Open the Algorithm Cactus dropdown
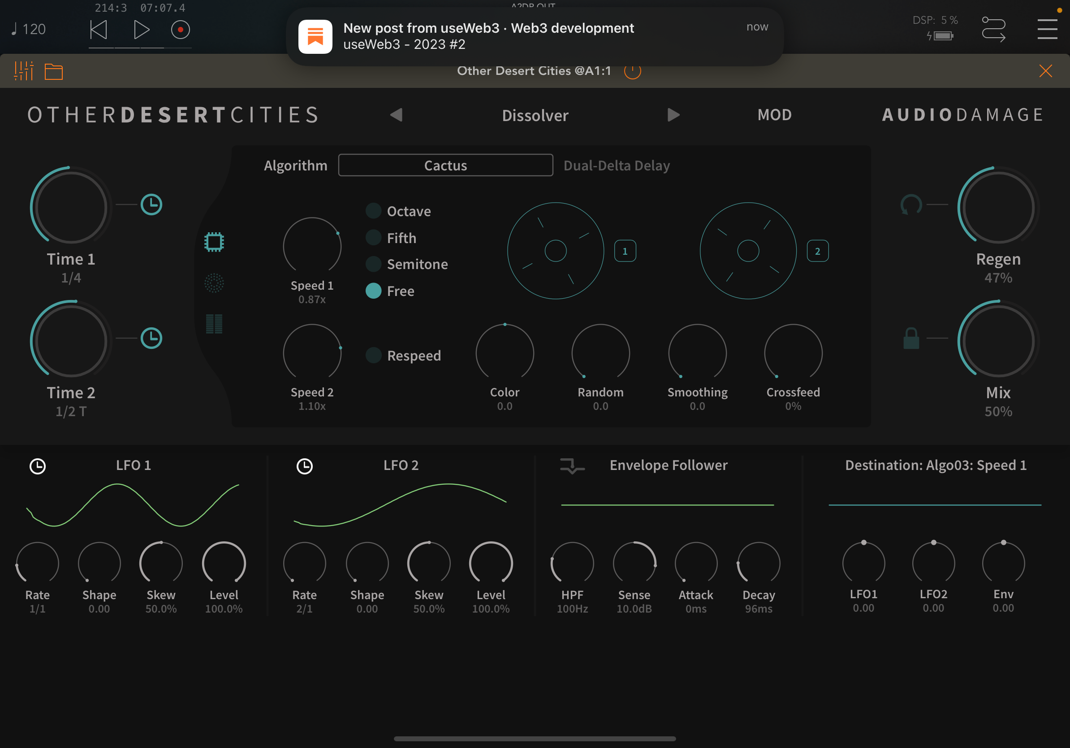The height and width of the screenshot is (748, 1070). (445, 165)
